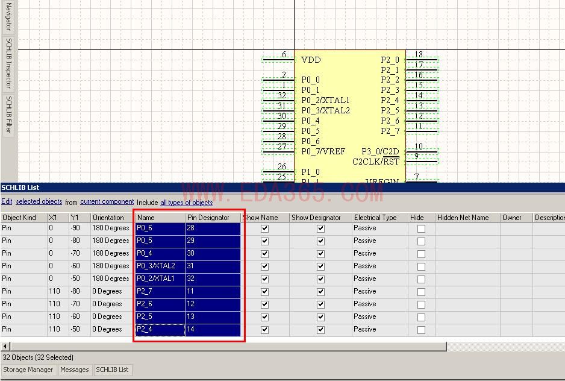Open the 'selected objects' filter option

39,202
